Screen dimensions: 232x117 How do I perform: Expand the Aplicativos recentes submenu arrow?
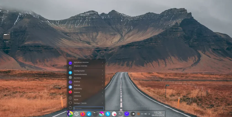[102, 62]
